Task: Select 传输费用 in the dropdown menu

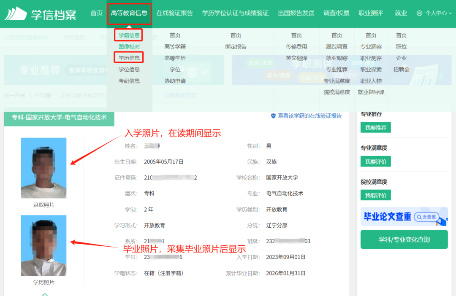Action: (296, 47)
